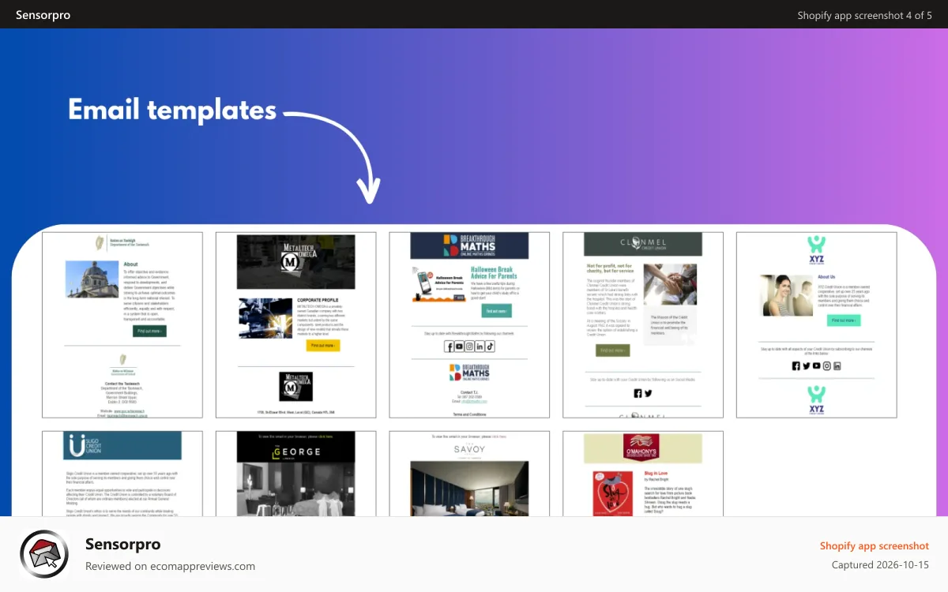Click 'Reviewed on ecomappreviews.com' text
This screenshot has width=948, height=592.
[170, 566]
